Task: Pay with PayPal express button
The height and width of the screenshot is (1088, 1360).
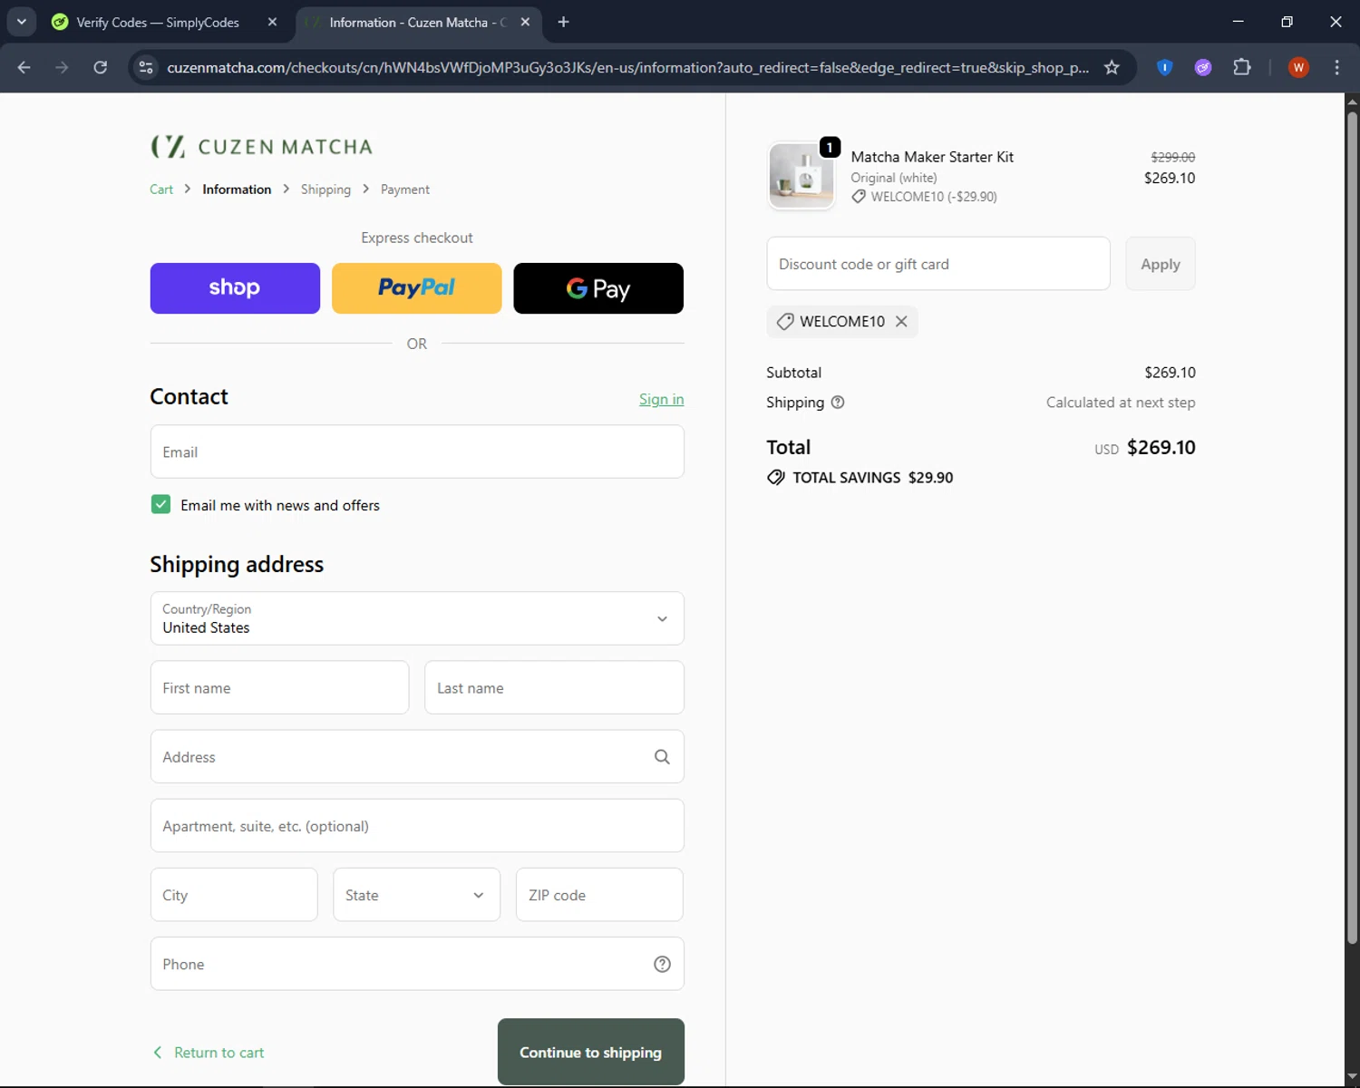Action: (417, 288)
